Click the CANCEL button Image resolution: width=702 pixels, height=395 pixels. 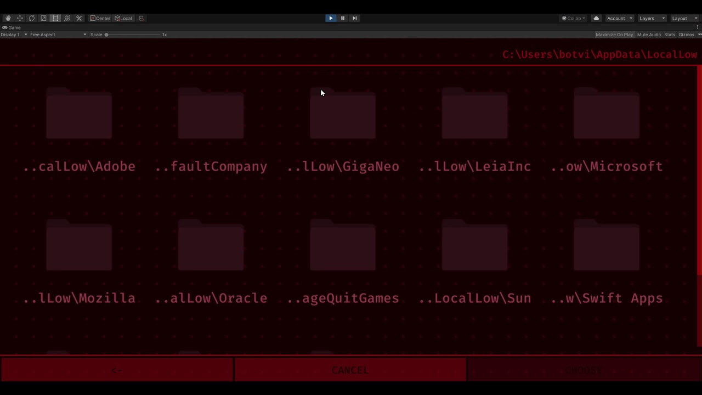coord(350,370)
